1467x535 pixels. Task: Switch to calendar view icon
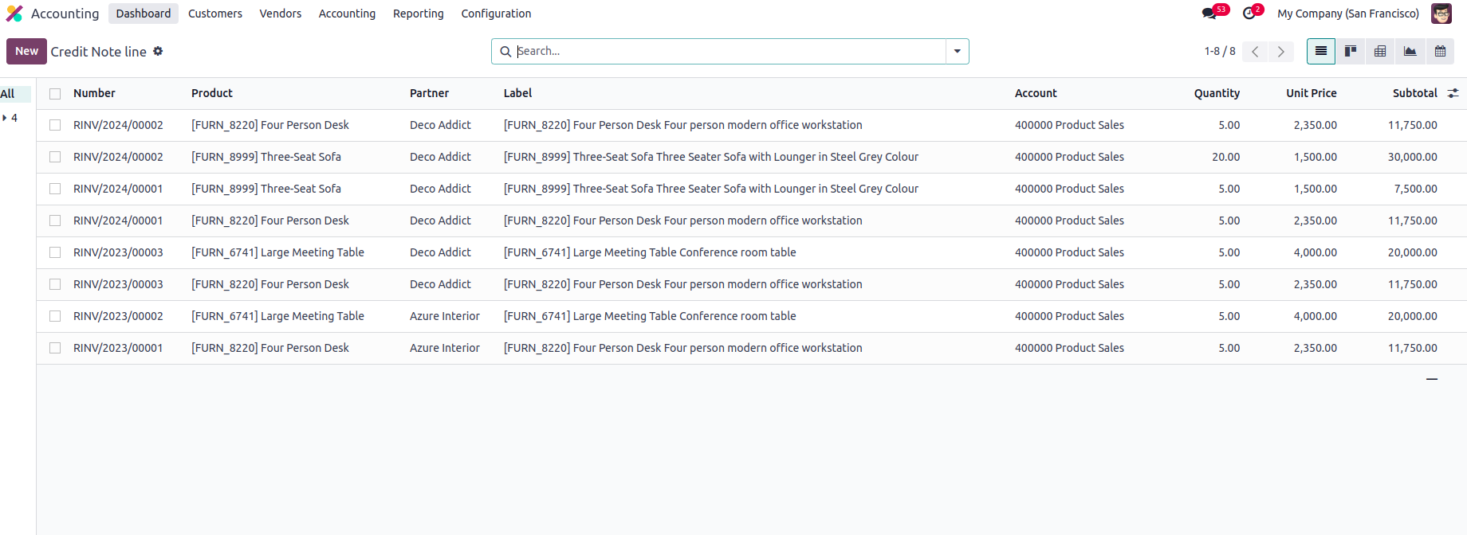click(1440, 51)
